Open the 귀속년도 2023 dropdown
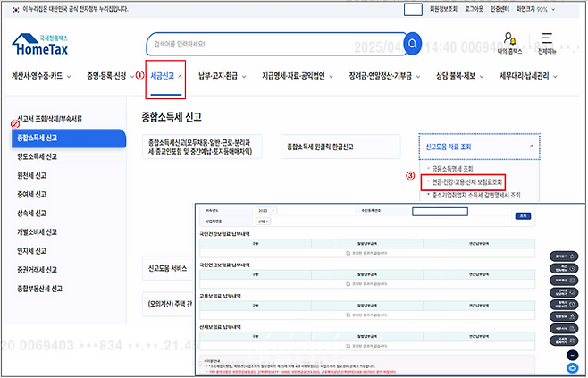The height and width of the screenshot is (378, 588). (266, 211)
